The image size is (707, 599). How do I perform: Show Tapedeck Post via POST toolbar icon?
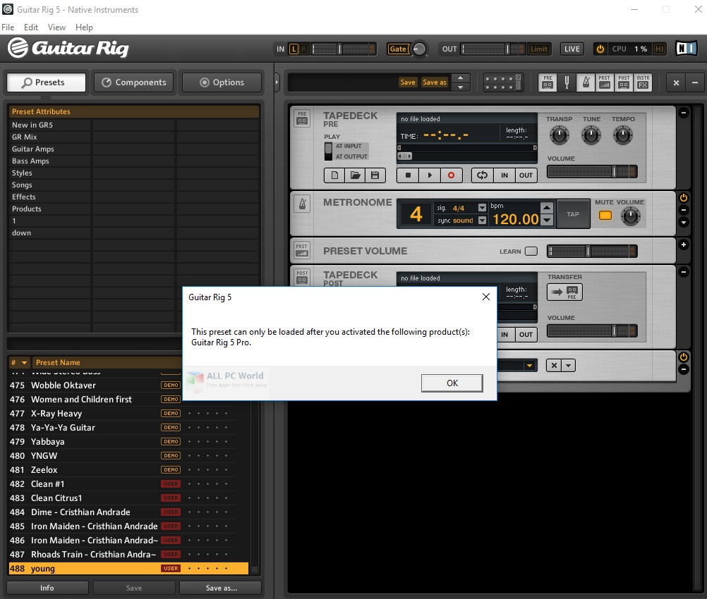point(624,82)
